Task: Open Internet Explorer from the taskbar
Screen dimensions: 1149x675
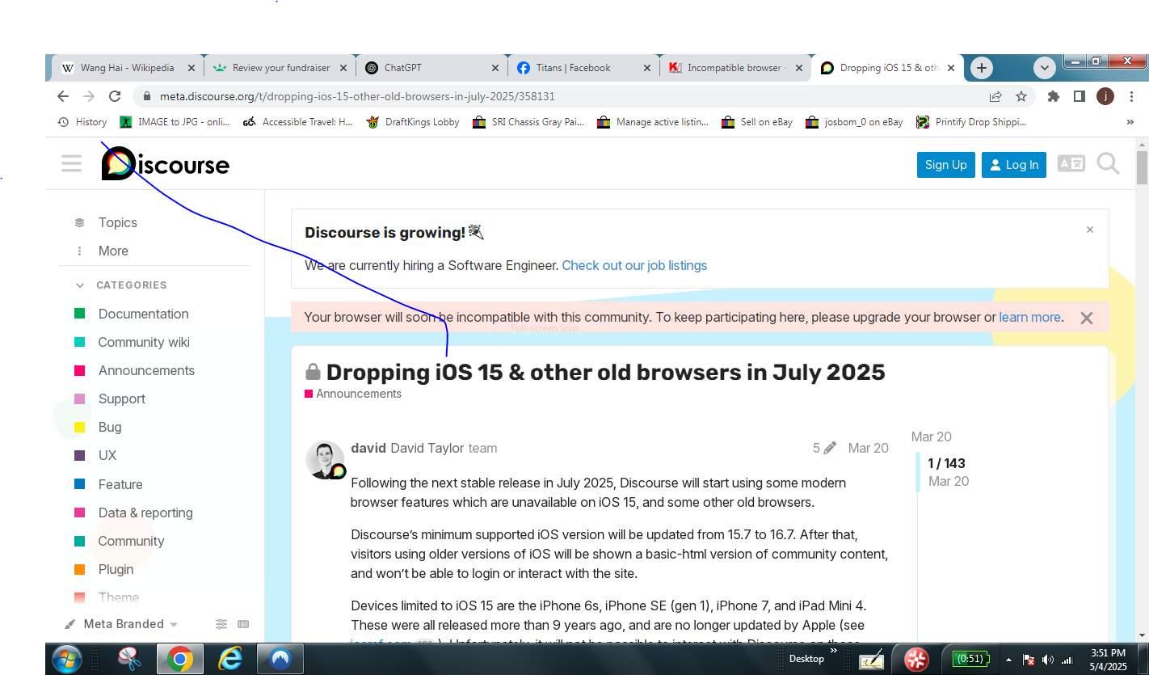Action: coord(230,659)
